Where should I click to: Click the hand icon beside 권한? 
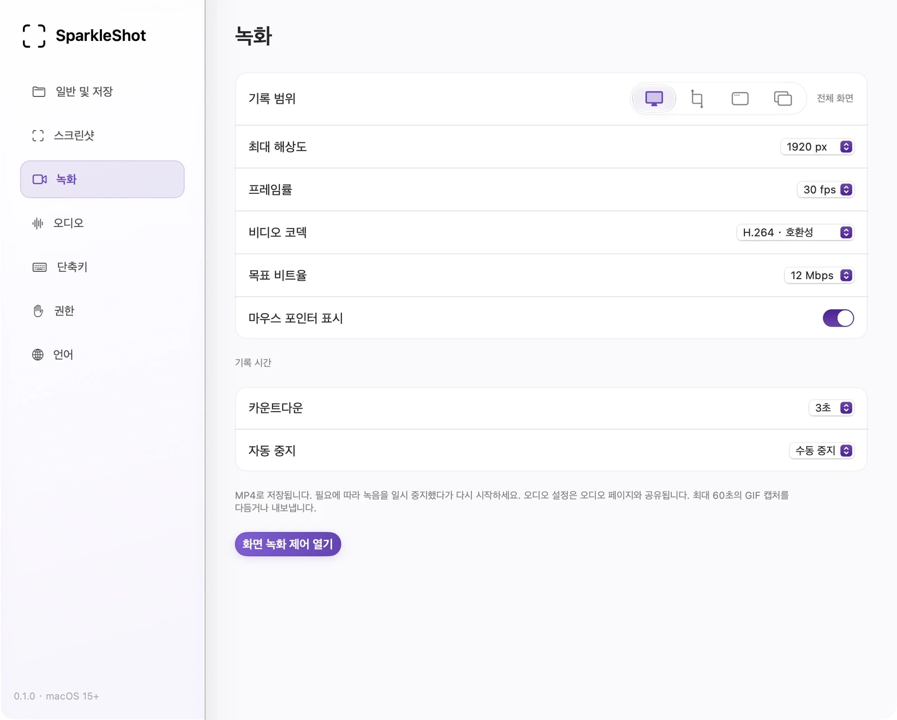(x=38, y=311)
